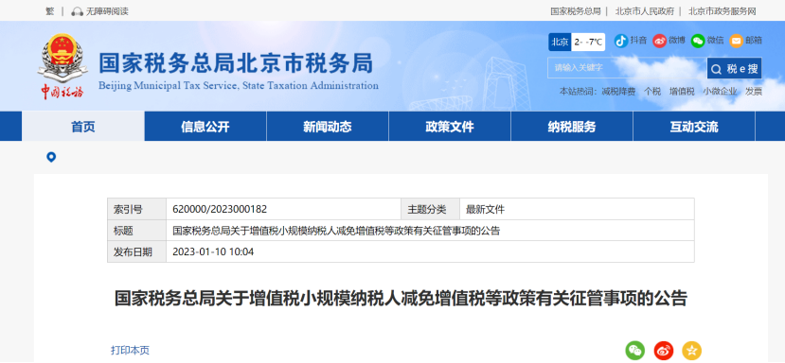Share article via red Weibo icon
Screen dimensions: 785x363
(x=664, y=351)
